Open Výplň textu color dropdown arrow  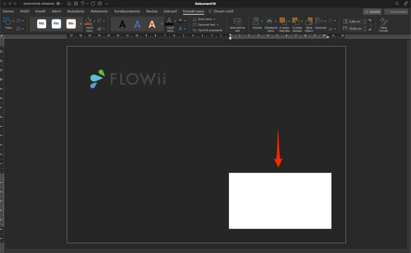point(175,21)
